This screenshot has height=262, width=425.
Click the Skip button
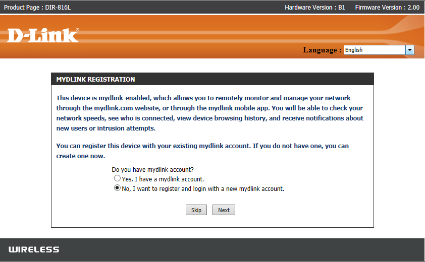pyautogui.click(x=196, y=210)
